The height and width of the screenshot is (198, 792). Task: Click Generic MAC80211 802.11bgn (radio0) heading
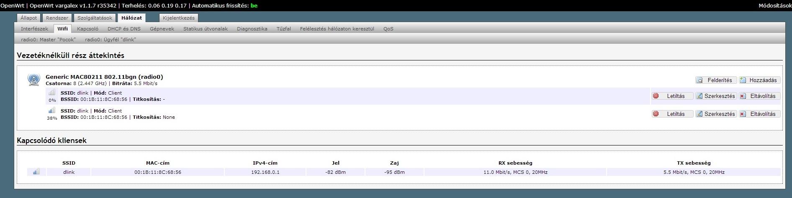click(104, 77)
